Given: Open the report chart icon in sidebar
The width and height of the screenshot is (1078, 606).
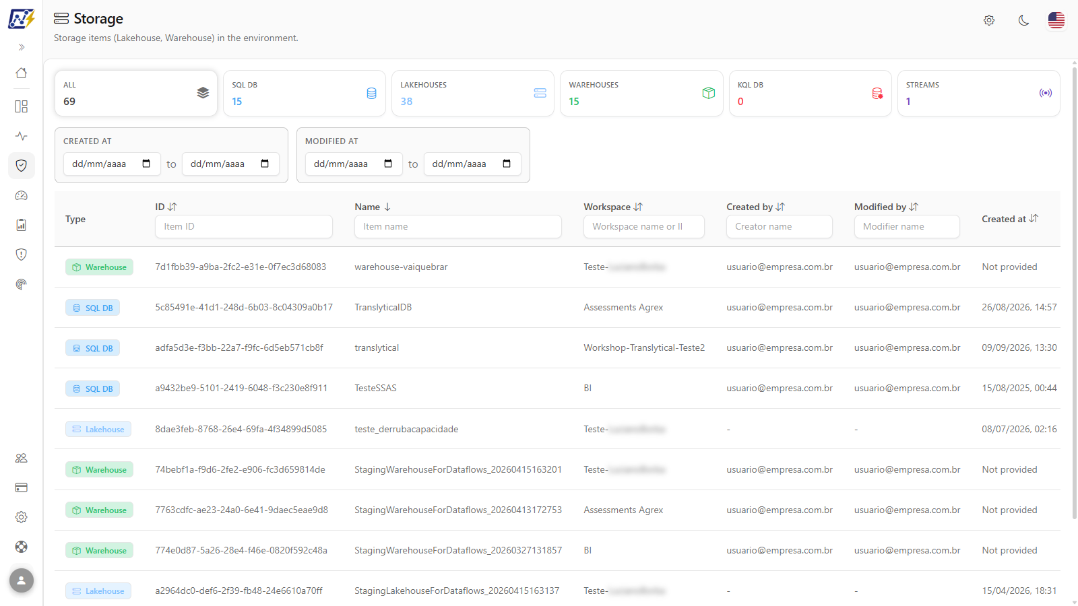Looking at the screenshot, I should pyautogui.click(x=22, y=225).
